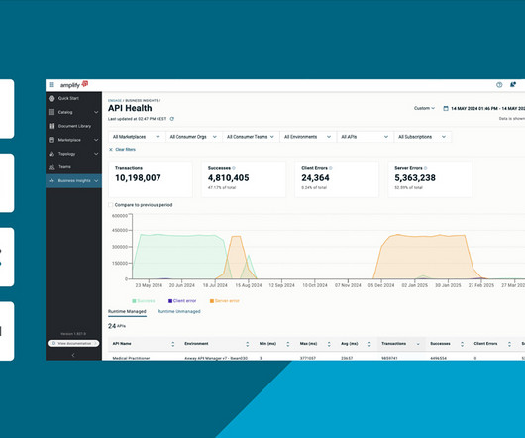This screenshot has width=525, height=438.
Task: Click the 'Last updated at 02:47 PM CEST' text
Action: point(137,119)
